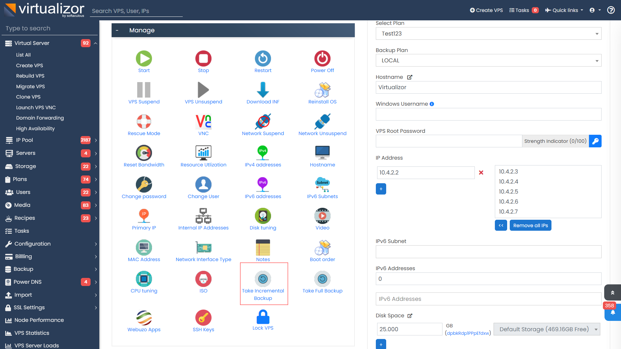The height and width of the screenshot is (349, 621).
Task: Open Internal IP Addresses icon
Action: (x=203, y=216)
